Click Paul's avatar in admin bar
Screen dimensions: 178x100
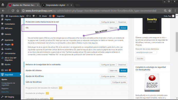click(173, 16)
